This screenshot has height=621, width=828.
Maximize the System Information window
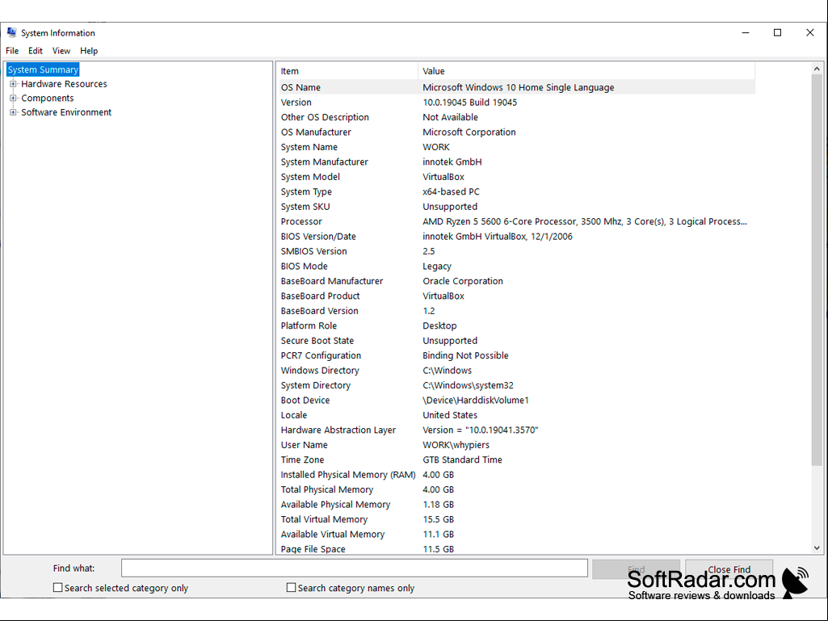point(777,33)
